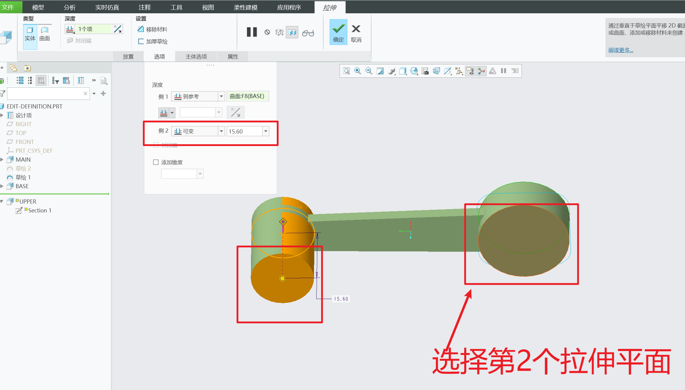Switch to the Placement tab

(x=128, y=56)
